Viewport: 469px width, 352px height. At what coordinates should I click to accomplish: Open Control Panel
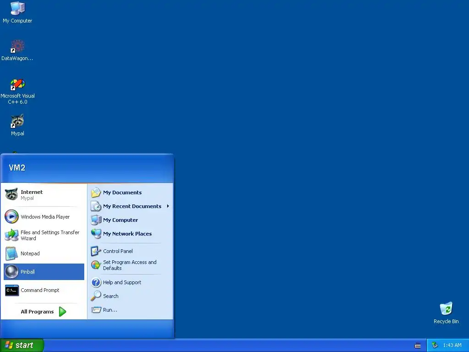click(x=130, y=251)
